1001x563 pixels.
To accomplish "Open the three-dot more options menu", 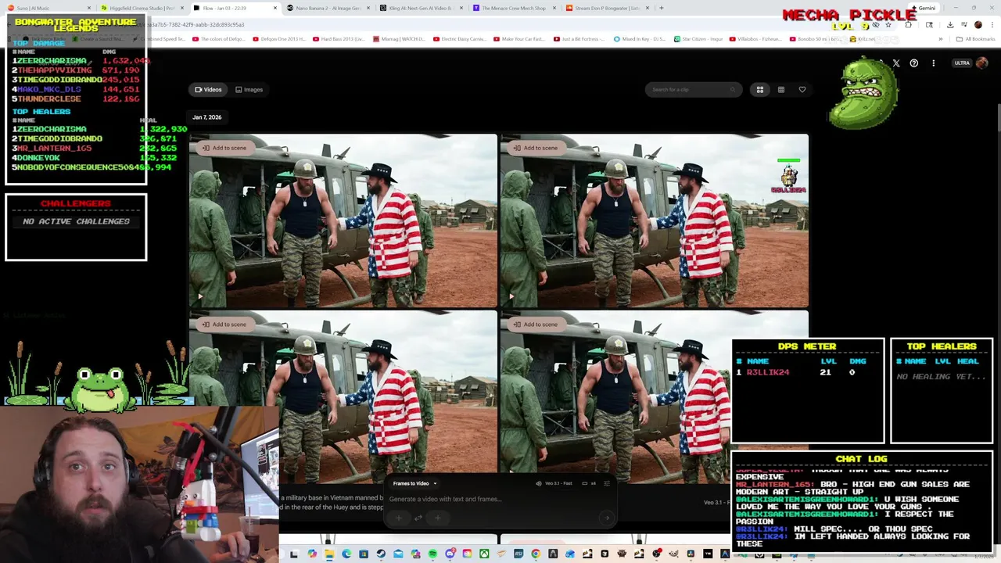I will [933, 63].
